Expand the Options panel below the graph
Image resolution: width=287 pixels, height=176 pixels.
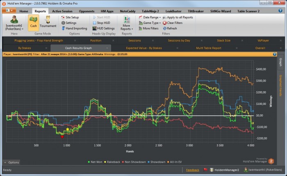[x=11, y=162]
